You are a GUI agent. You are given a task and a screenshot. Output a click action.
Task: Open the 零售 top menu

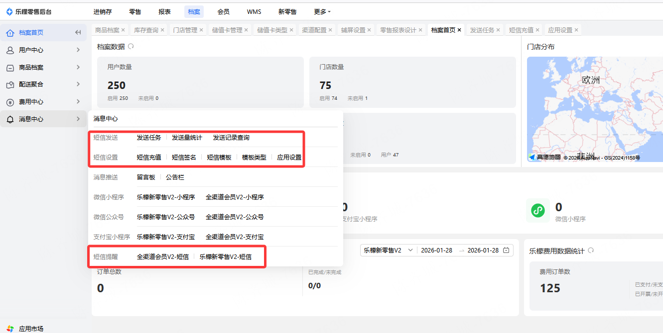[x=134, y=11]
